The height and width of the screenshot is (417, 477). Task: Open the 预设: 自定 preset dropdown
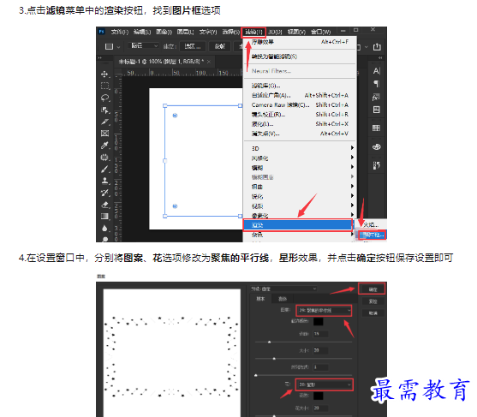[283, 289]
